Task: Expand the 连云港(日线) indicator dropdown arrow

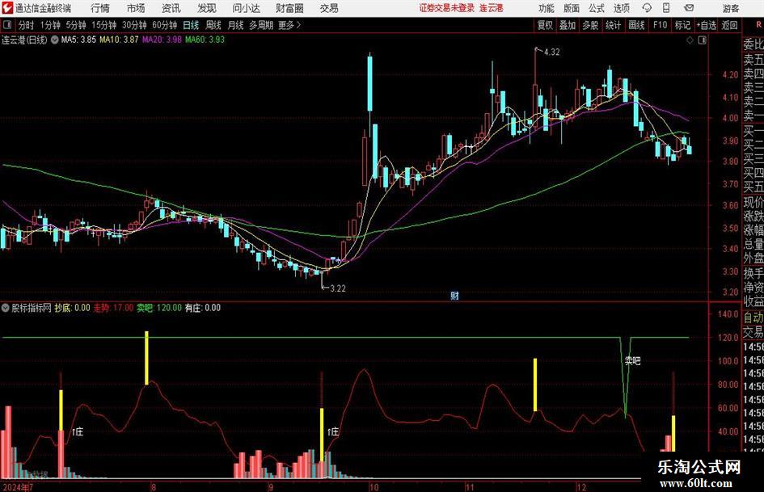Action: click(55, 40)
